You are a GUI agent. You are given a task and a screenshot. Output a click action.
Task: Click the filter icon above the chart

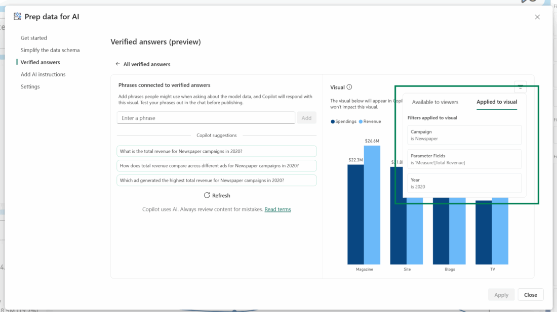520,86
